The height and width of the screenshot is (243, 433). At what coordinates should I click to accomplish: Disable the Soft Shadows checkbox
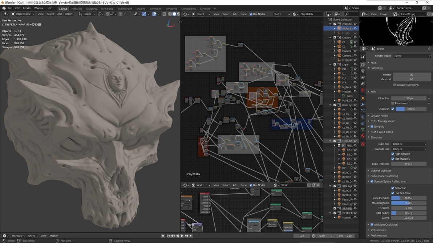pos(393,159)
